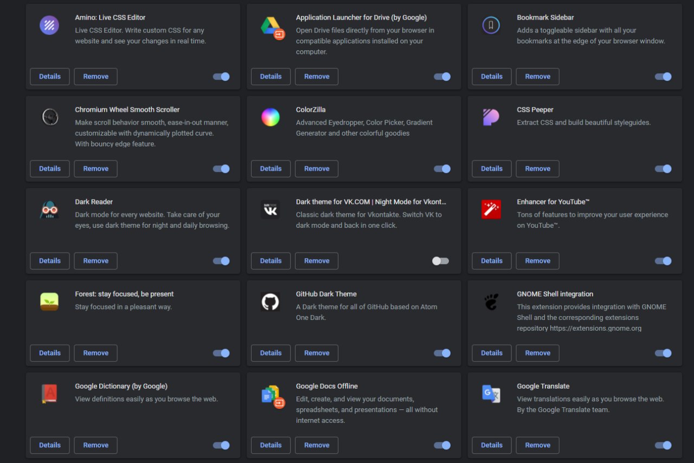Open Details for Chromium Wheel Smooth Scroller
This screenshot has height=463, width=694.
50,169
